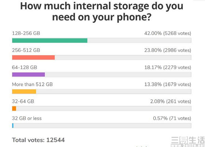Click the Total votes: 12544 text
Image resolution: width=205 pixels, height=147 pixels.
point(38,140)
